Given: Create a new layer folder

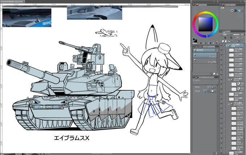Looking at the screenshot, I should [229, 41].
